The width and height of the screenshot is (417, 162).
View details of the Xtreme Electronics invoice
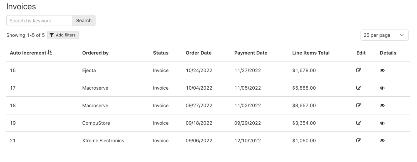tap(382, 141)
